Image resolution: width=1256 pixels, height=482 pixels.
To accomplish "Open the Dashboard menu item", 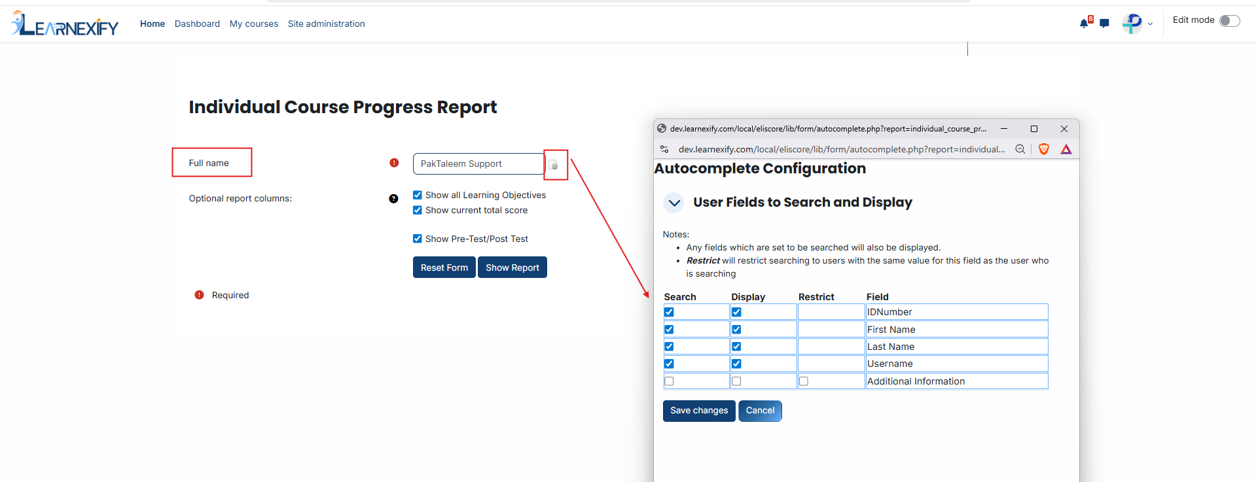I will [x=197, y=24].
